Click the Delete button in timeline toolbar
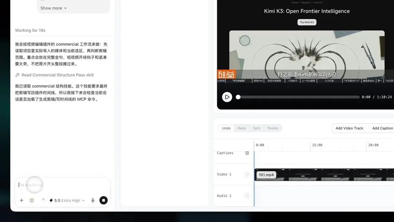Screen dimensions: 394x222 [273, 128]
